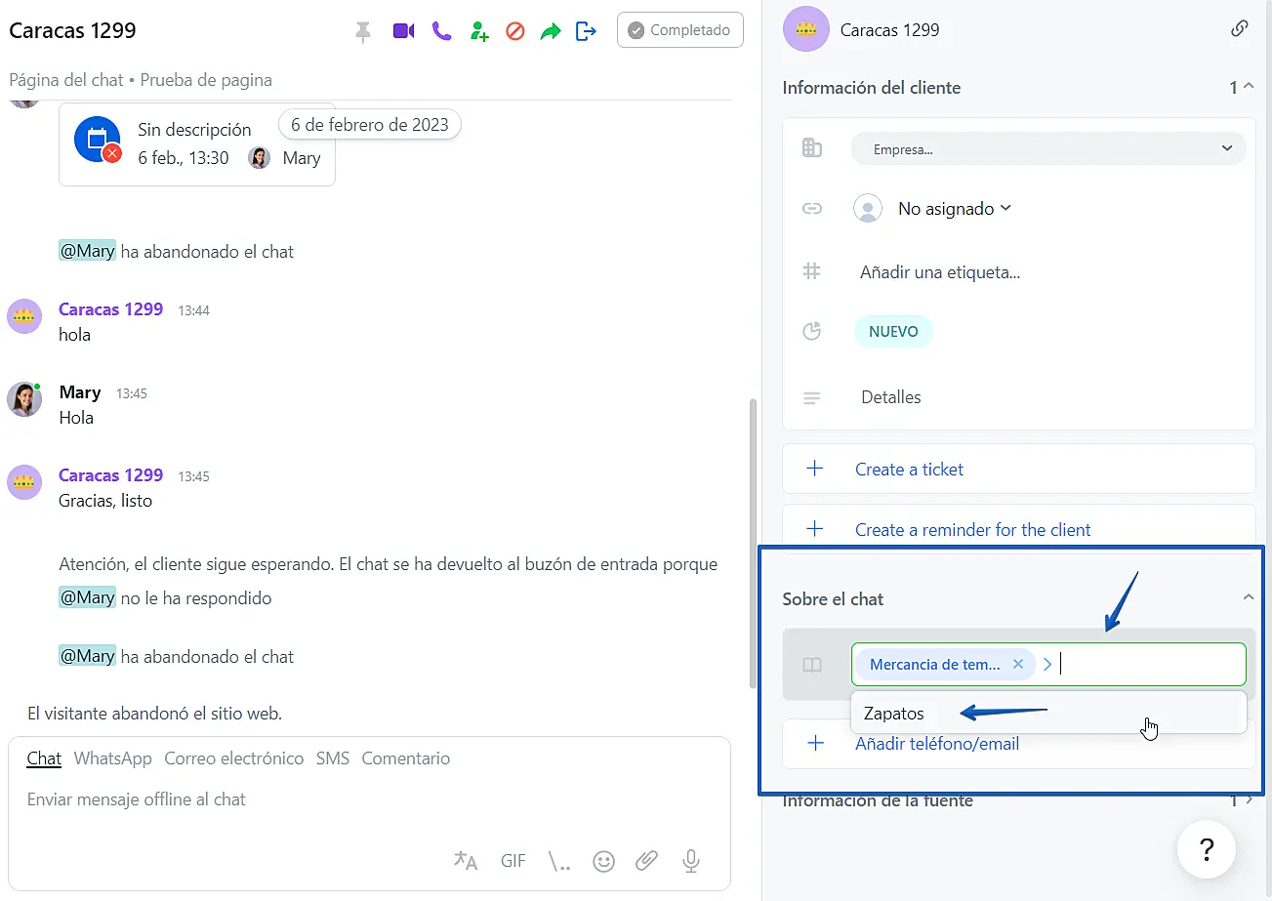The height and width of the screenshot is (901, 1272).
Task: Click the 'El visitante abandonó el sitio web.' text
Action: [x=154, y=714]
